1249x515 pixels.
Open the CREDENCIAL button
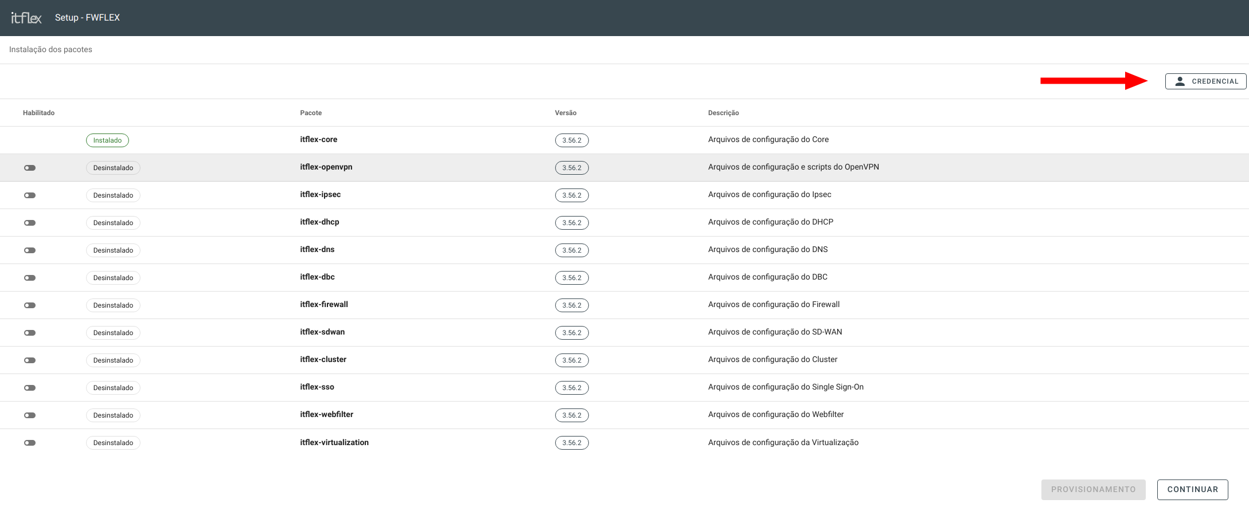coord(1205,81)
